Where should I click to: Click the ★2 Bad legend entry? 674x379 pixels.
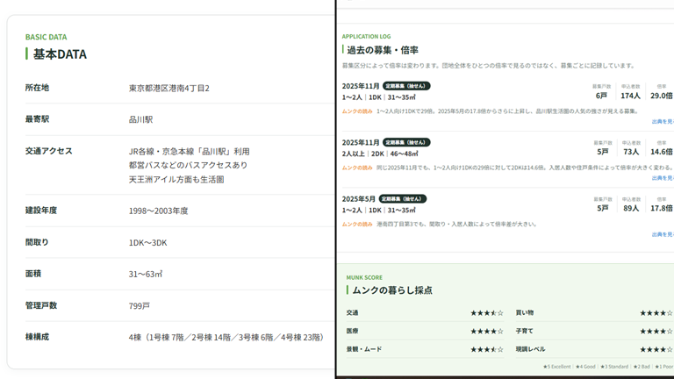[642, 367]
